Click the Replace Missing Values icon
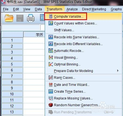Screen dimensions: 123x116 [50, 98]
